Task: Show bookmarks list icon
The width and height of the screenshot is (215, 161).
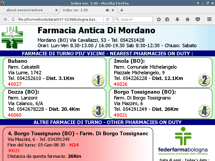Action: click(167, 19)
